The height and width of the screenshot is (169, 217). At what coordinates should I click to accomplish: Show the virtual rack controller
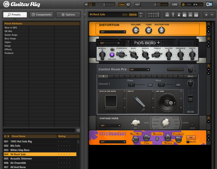[x=154, y=14]
